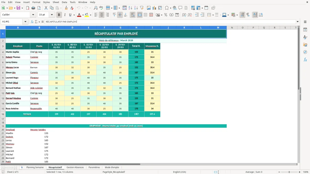This screenshot has width=310, height=174.
Task: Click the formula input line
Action: (x=170, y=22)
